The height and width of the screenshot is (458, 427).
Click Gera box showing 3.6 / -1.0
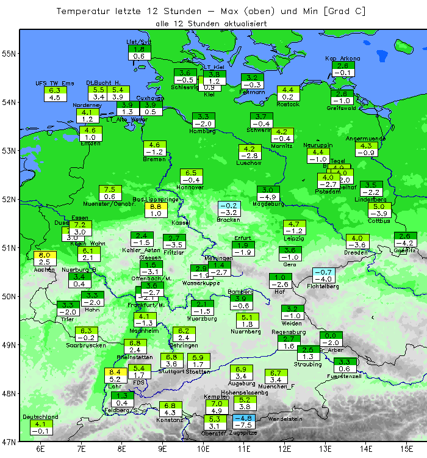coord(290,253)
